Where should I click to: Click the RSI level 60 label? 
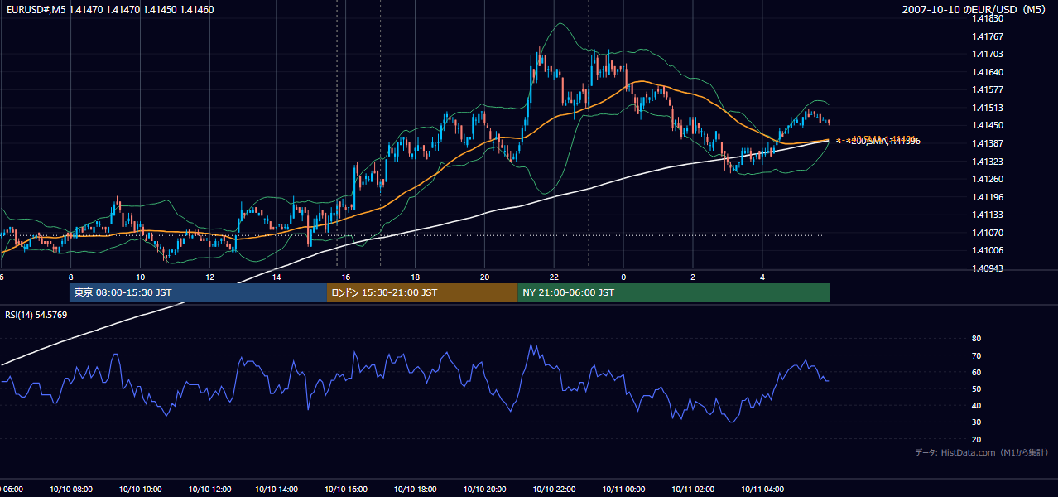point(976,372)
